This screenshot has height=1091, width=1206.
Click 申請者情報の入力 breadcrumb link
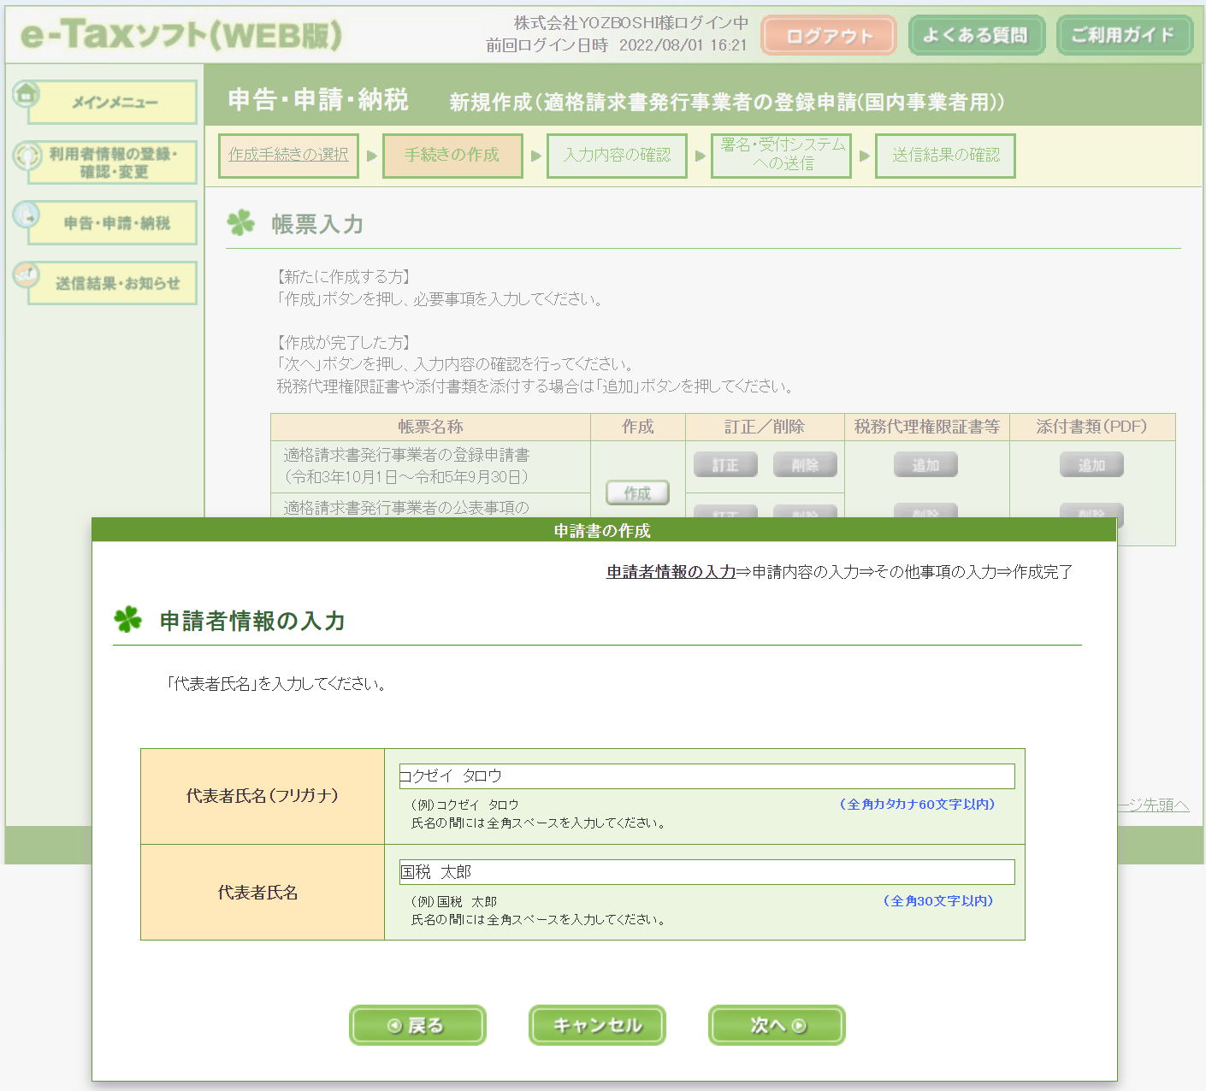[671, 572]
